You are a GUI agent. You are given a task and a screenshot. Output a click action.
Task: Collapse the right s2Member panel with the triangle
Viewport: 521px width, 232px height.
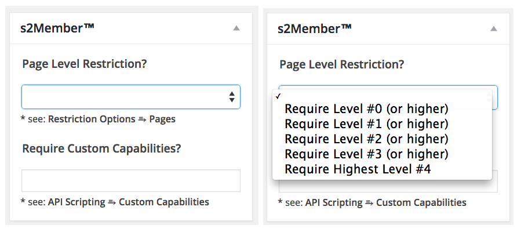click(494, 29)
